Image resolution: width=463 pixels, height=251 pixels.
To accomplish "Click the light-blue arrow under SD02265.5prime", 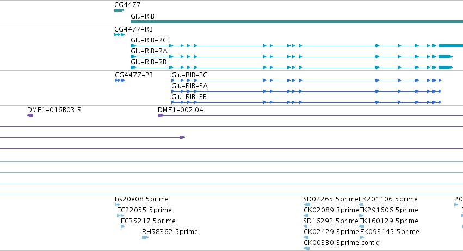I will coord(307,205).
